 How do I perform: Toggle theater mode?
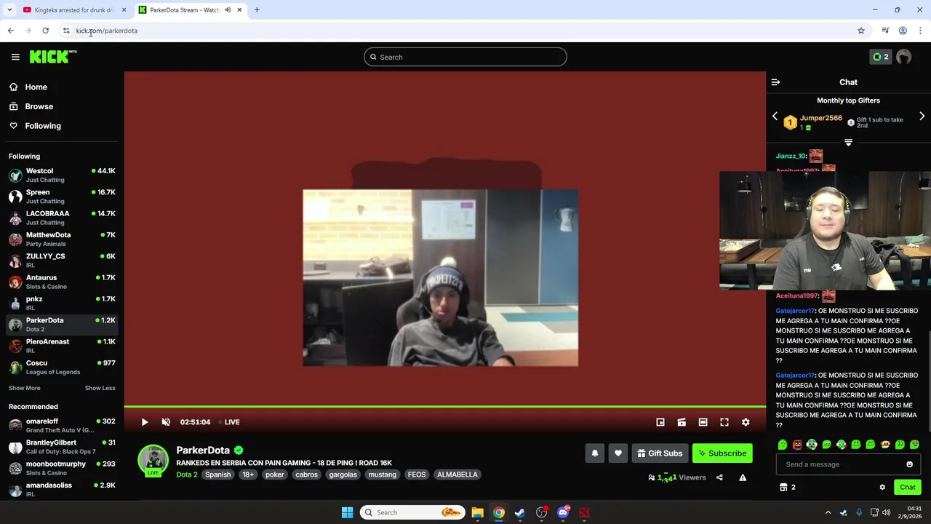click(703, 422)
